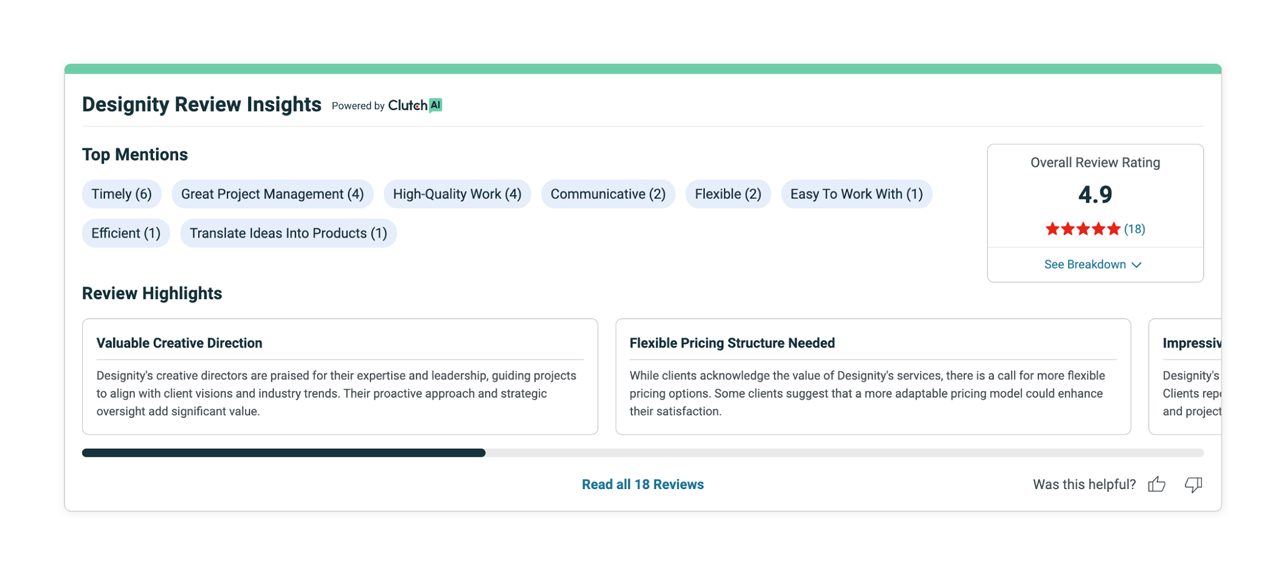The width and height of the screenshot is (1287, 577).
Task: Click the 4.9 rating value
Action: pyautogui.click(x=1096, y=195)
